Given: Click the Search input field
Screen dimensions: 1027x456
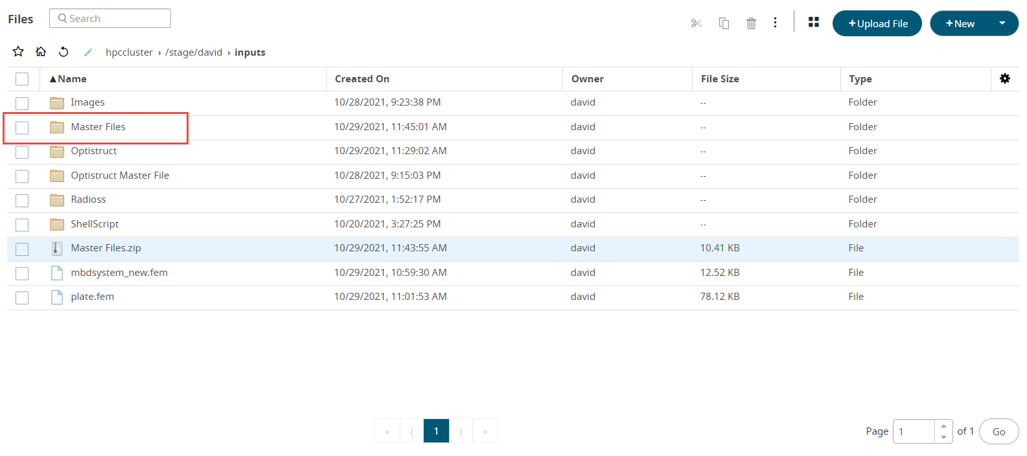Looking at the screenshot, I should coord(110,18).
